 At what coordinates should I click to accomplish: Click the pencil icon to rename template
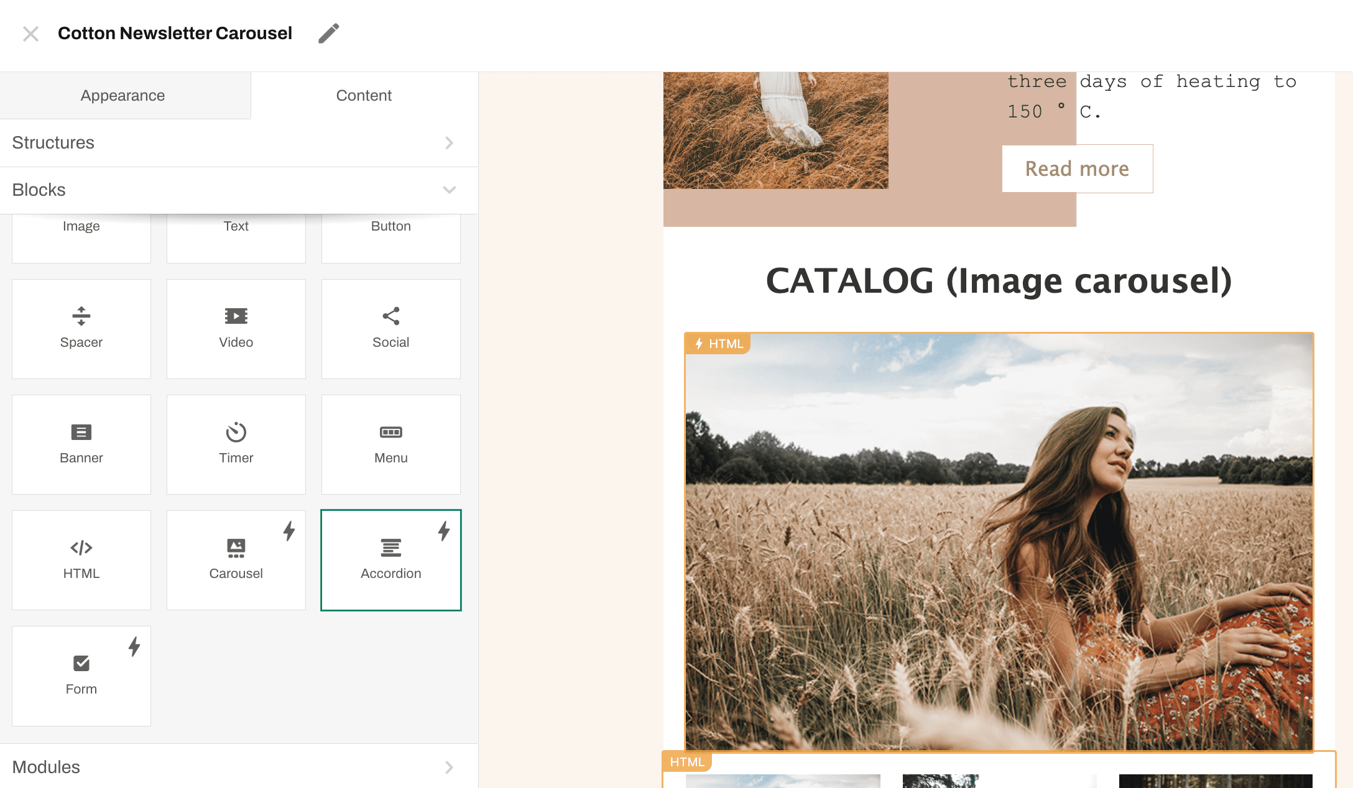[329, 34]
